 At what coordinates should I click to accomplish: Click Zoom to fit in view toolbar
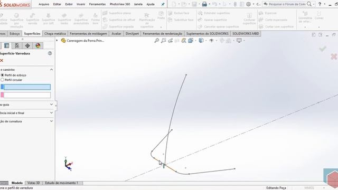[x=157, y=41]
